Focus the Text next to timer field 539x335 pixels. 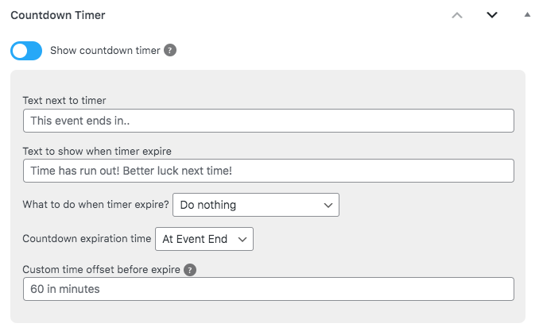pos(269,121)
